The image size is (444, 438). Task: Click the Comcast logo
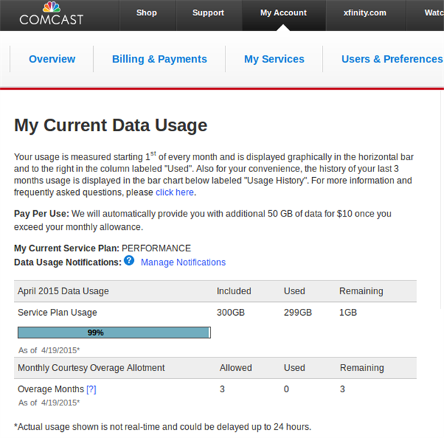pyautogui.click(x=51, y=14)
